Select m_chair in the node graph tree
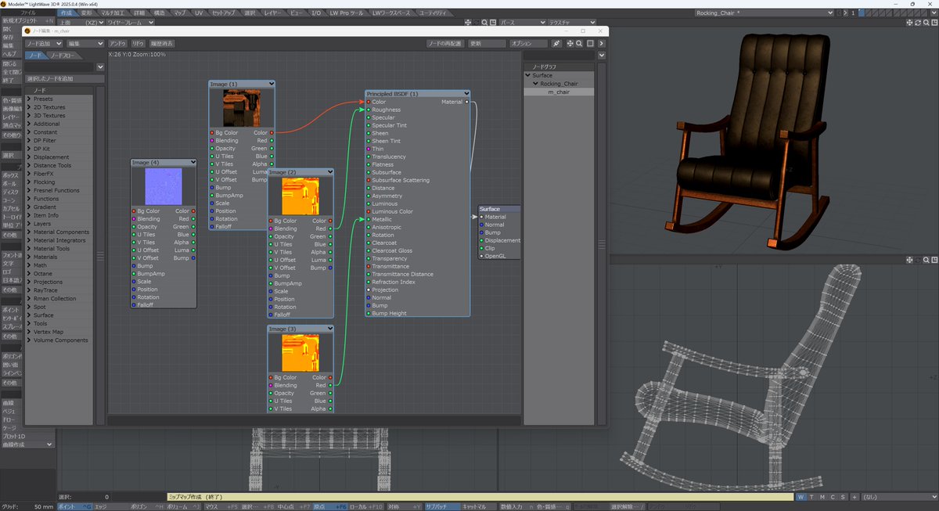The width and height of the screenshot is (939, 511). click(558, 92)
